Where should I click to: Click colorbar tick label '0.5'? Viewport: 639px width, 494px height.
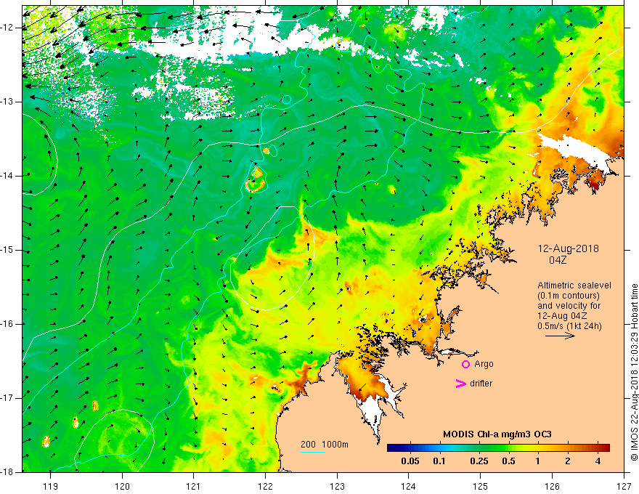pos(508,461)
